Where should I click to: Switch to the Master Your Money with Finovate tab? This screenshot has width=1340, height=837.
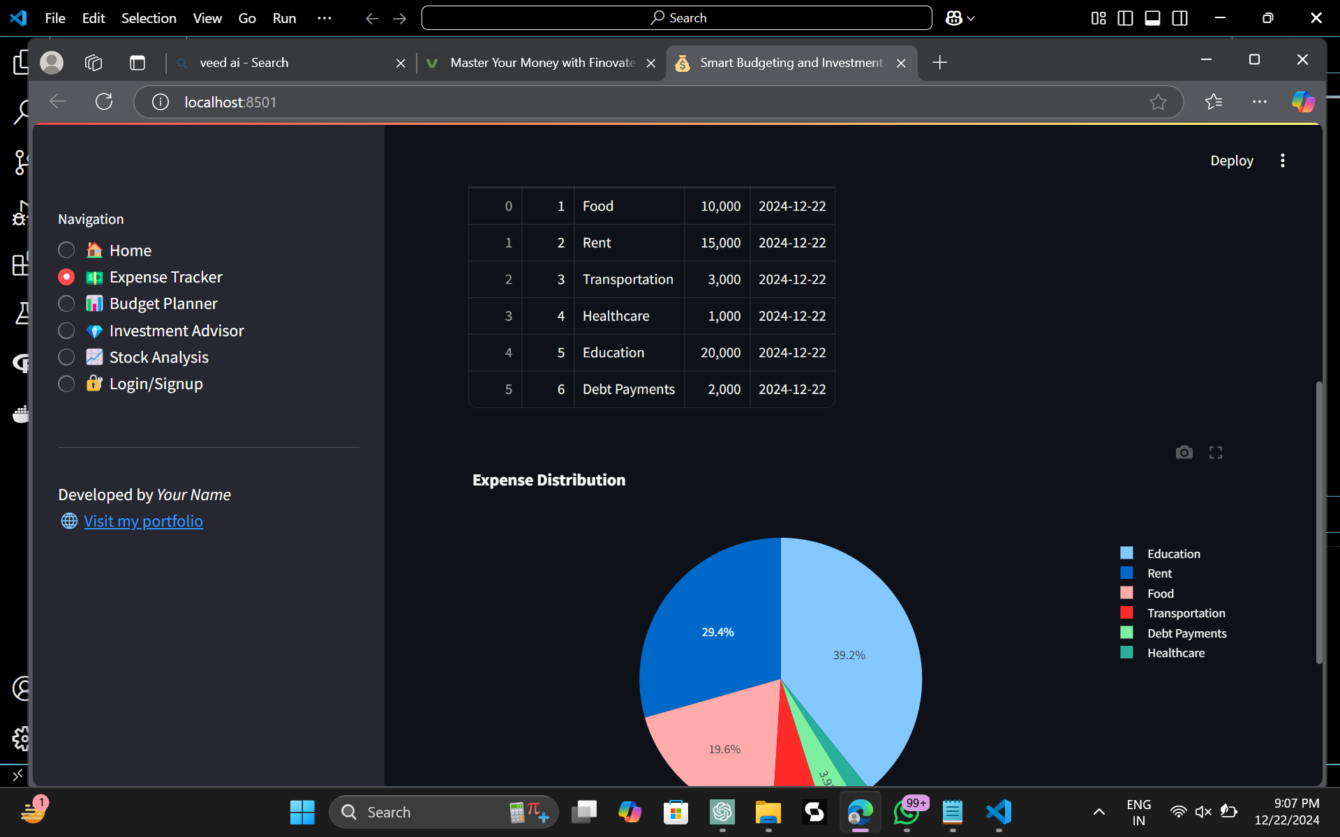click(x=542, y=63)
